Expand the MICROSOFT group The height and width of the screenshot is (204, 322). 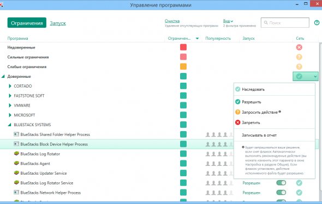point(10,115)
